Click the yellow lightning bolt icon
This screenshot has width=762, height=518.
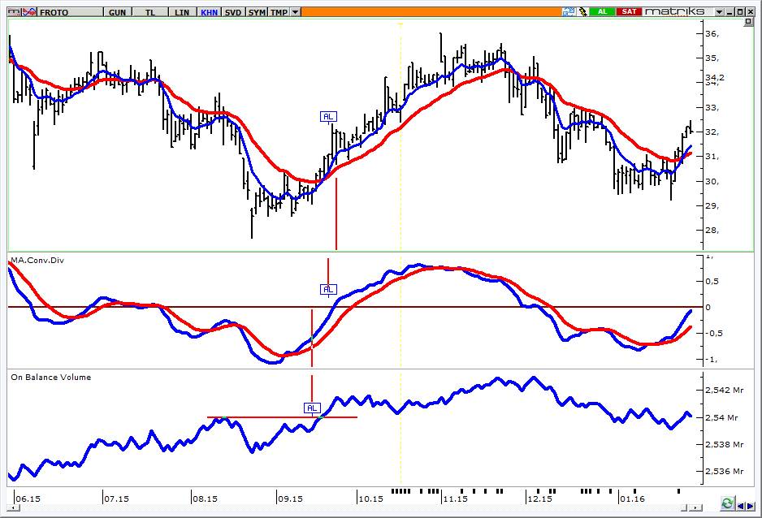click(x=582, y=11)
